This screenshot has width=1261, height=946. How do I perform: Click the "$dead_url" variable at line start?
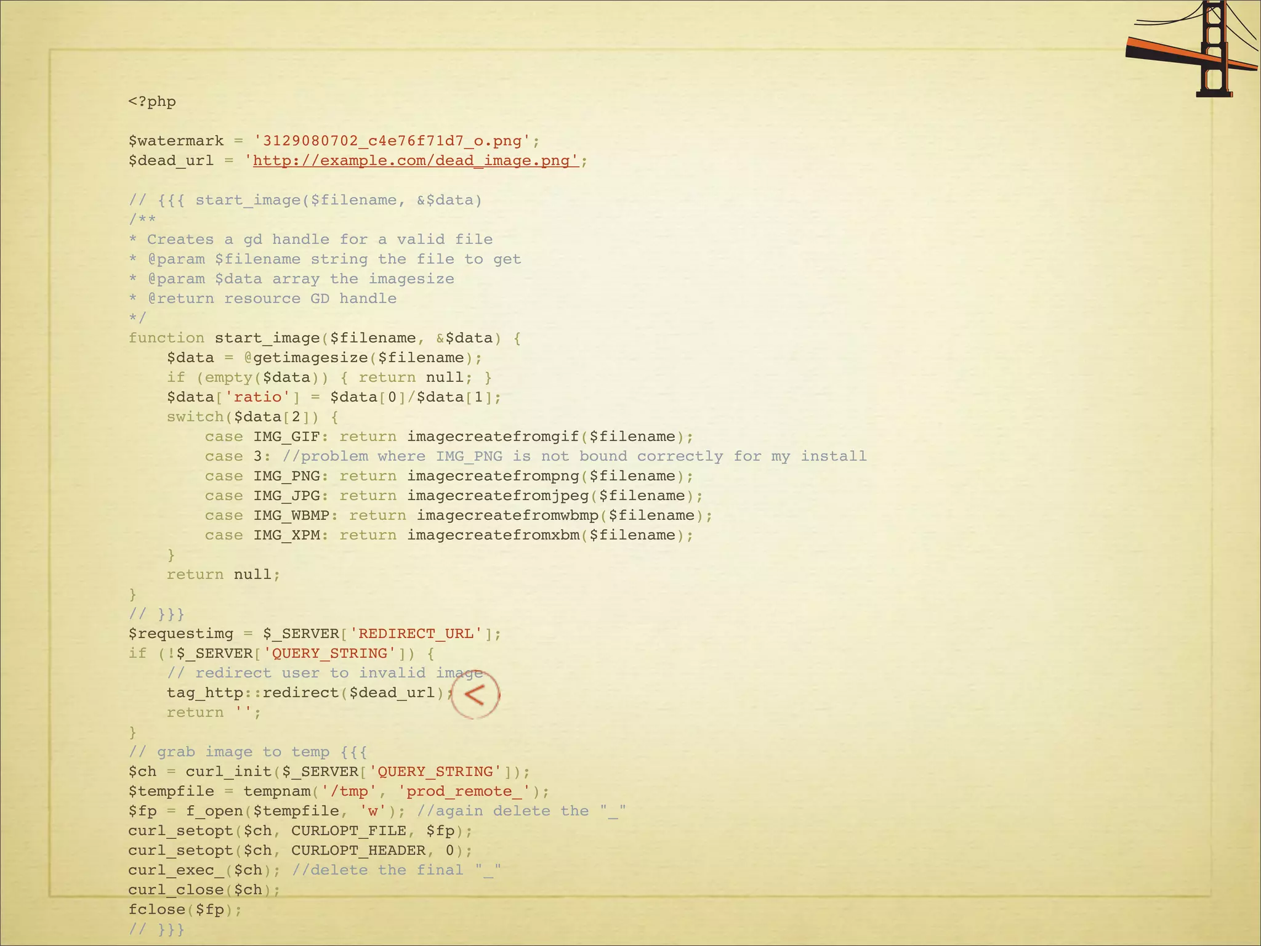(x=171, y=161)
